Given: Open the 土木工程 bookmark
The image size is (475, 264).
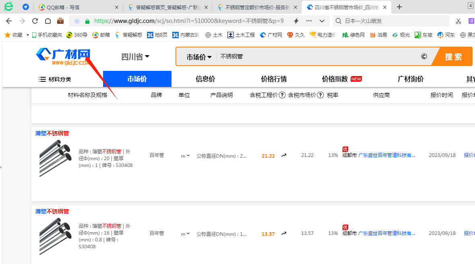Looking at the screenshot, I should 241,35.
